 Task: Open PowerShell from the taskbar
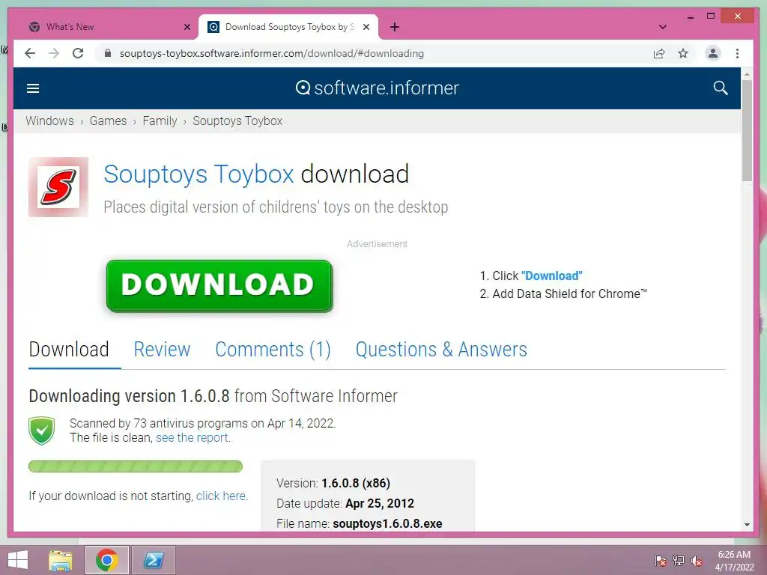pyautogui.click(x=153, y=560)
